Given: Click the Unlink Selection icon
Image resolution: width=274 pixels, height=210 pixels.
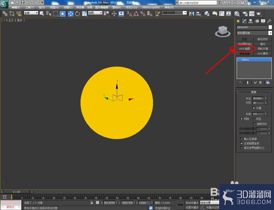Looking at the screenshot, I should [12, 13].
